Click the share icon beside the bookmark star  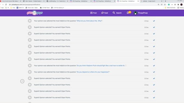(162, 5)
